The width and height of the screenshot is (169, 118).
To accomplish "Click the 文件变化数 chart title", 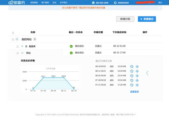I will click(51, 69).
